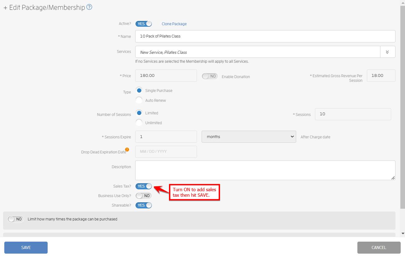Click inside the Description text area

pos(265,170)
